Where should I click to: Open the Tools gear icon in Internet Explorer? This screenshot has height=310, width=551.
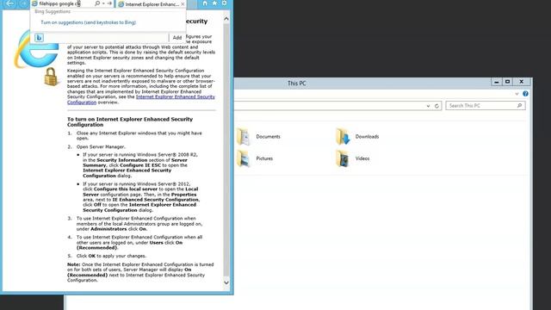[224, 3]
